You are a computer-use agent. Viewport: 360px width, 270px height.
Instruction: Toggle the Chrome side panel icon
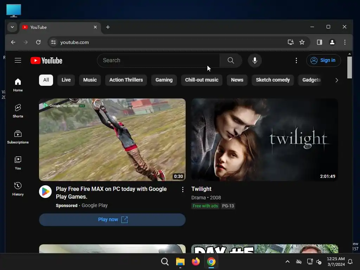[x=319, y=42]
